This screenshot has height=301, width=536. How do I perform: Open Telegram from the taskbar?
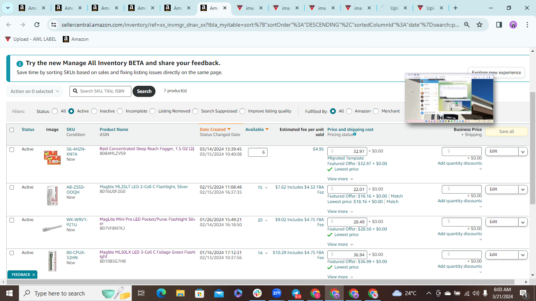click(296, 293)
